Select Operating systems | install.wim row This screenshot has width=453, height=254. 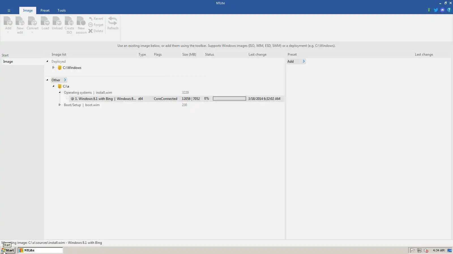pos(88,93)
